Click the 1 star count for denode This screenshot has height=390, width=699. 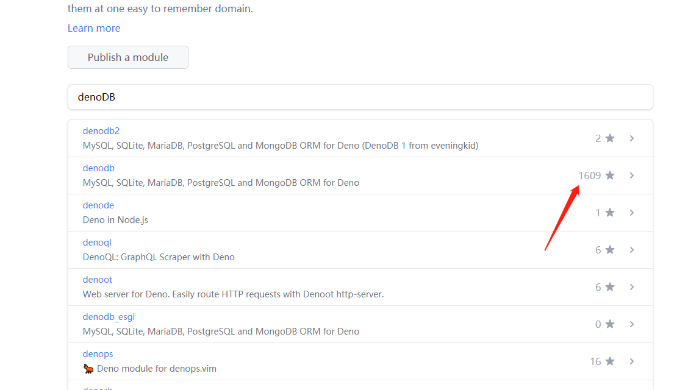coord(598,213)
